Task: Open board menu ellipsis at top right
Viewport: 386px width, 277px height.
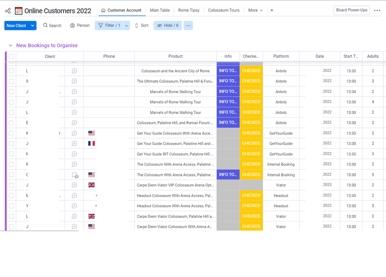Action: click(x=377, y=10)
